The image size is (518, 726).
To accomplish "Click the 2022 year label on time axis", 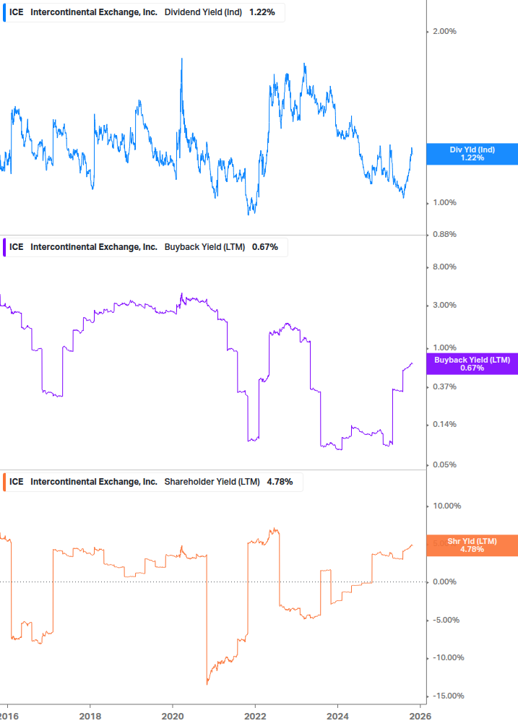I will point(255,715).
